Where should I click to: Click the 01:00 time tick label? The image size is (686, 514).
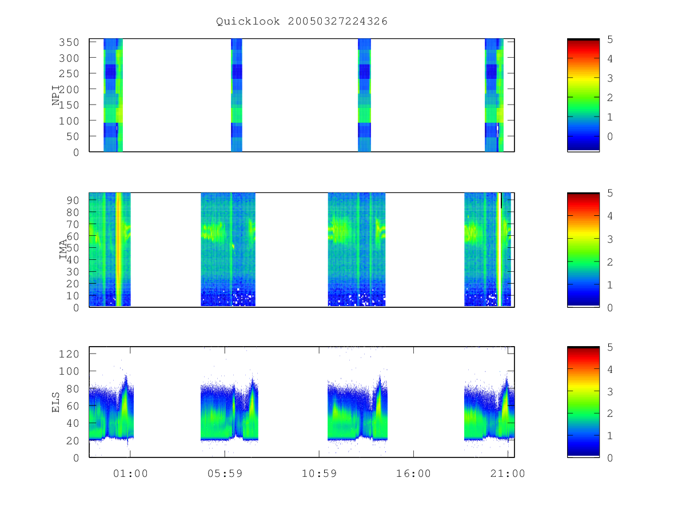pos(130,473)
